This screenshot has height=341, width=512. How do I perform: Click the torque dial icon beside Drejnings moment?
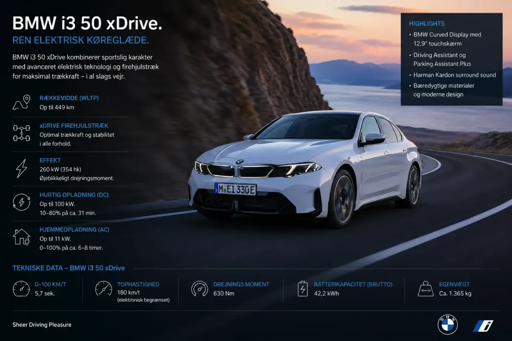200,289
